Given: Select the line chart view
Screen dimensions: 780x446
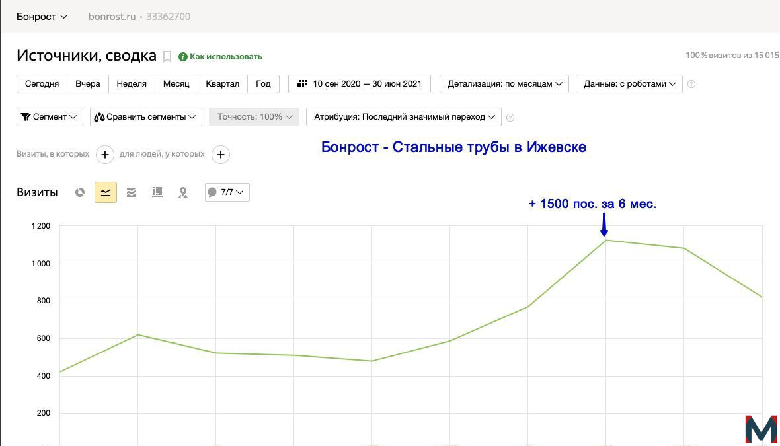Looking at the screenshot, I should tap(106, 192).
